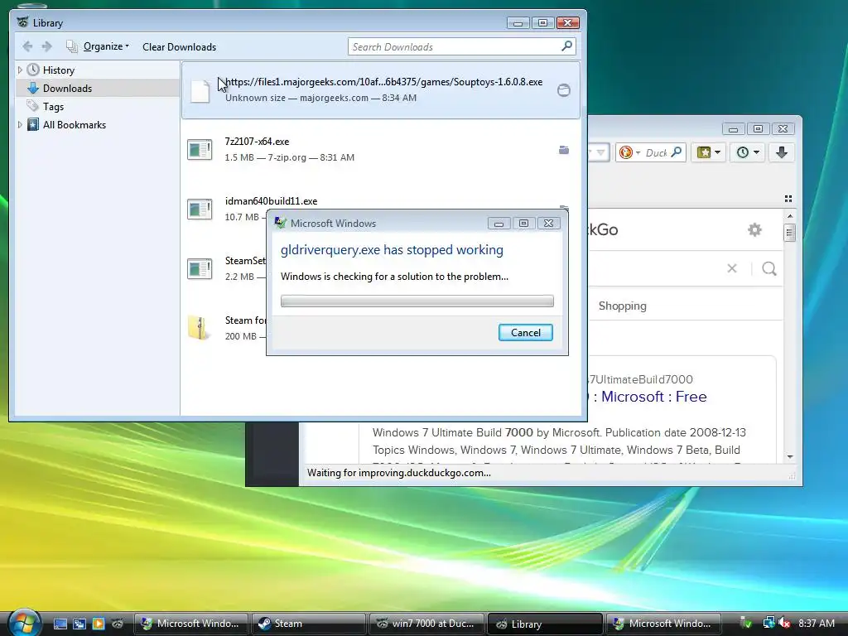Switch to the first Microsoft Windows taskbar button
Image resolution: width=848 pixels, height=636 pixels.
(x=190, y=624)
